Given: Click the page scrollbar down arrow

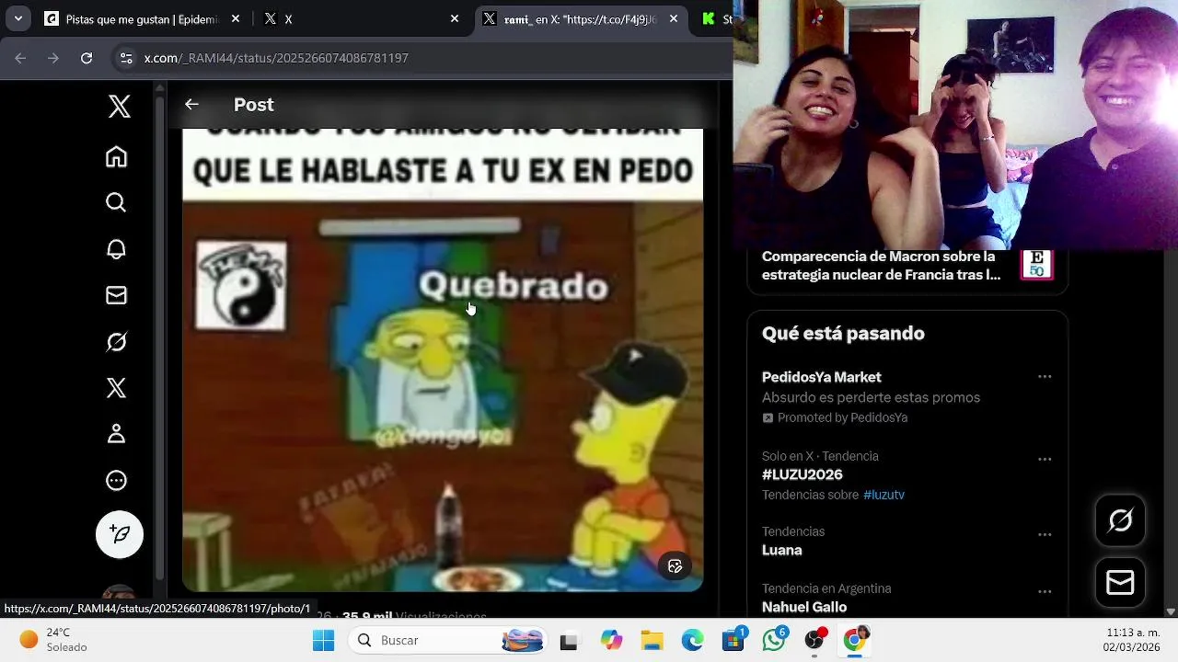Looking at the screenshot, I should tap(1170, 611).
